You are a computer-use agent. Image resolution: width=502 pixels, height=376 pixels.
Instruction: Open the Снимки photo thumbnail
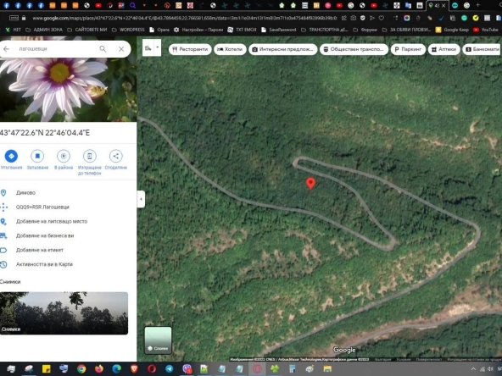click(x=64, y=313)
